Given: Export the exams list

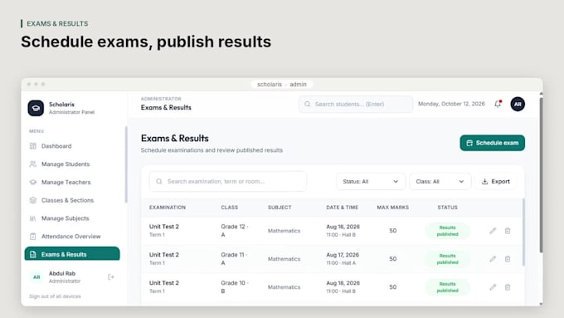Looking at the screenshot, I should tap(496, 182).
